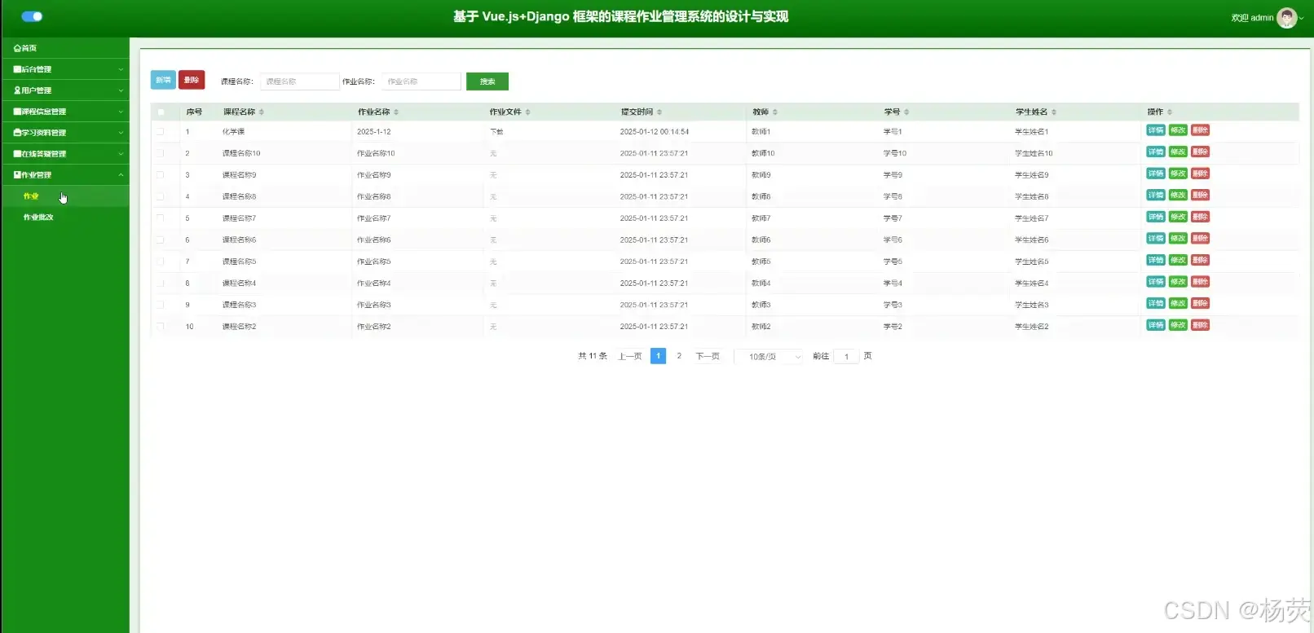Expand the 后台管理 sidebar menu

click(x=64, y=69)
